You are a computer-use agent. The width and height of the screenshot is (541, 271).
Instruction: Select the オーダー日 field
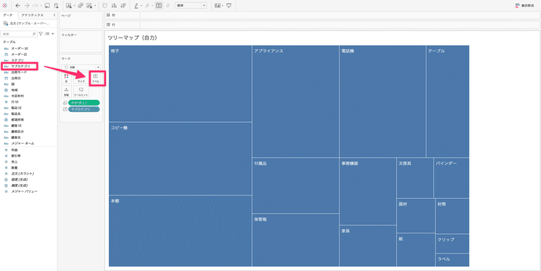click(x=19, y=55)
